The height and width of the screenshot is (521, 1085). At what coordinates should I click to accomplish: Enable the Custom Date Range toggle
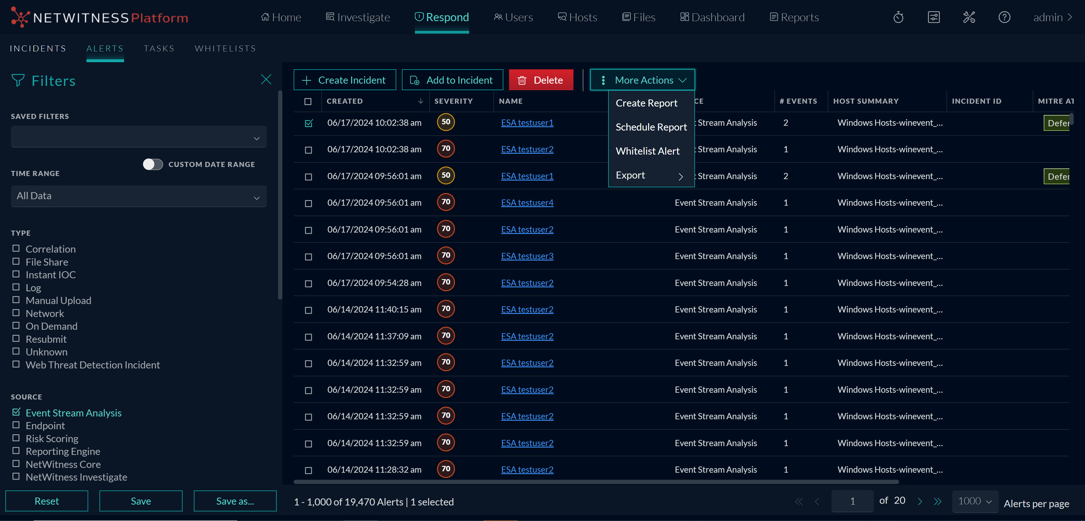[x=153, y=164]
